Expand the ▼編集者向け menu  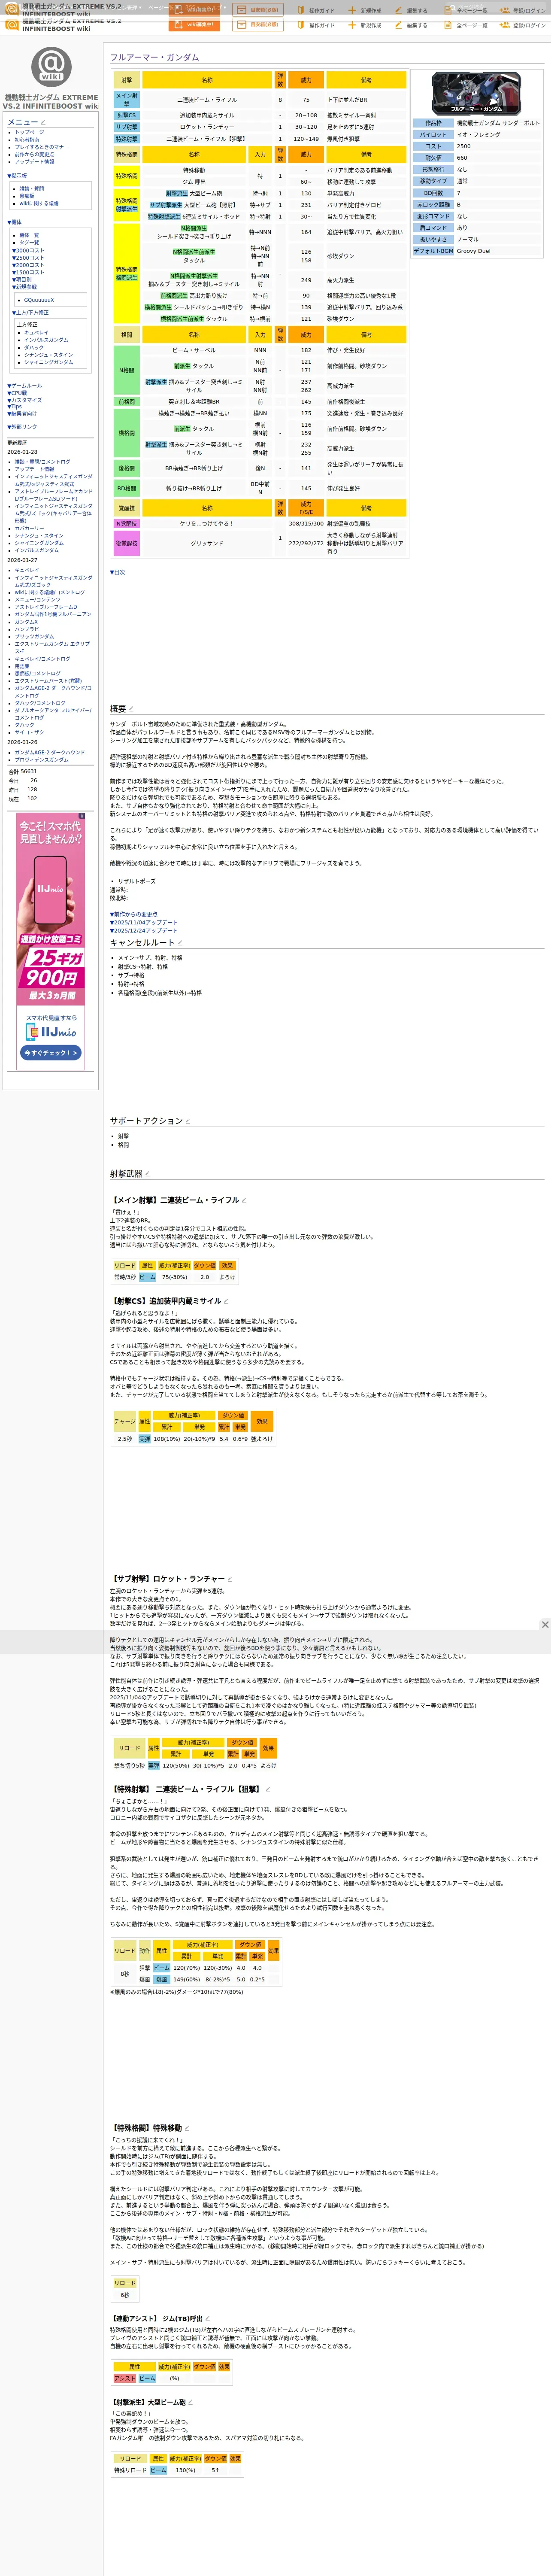(22, 414)
